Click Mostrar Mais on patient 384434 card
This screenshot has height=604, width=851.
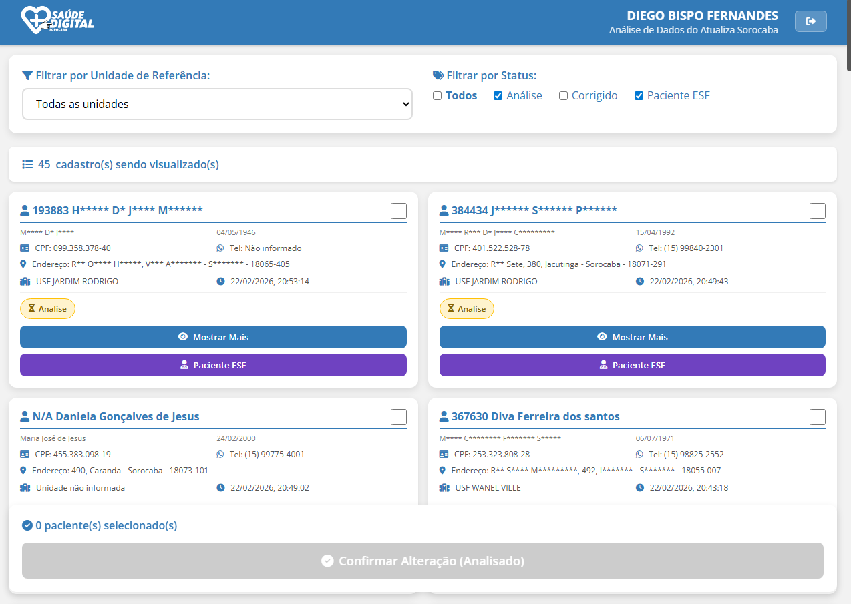coord(632,337)
